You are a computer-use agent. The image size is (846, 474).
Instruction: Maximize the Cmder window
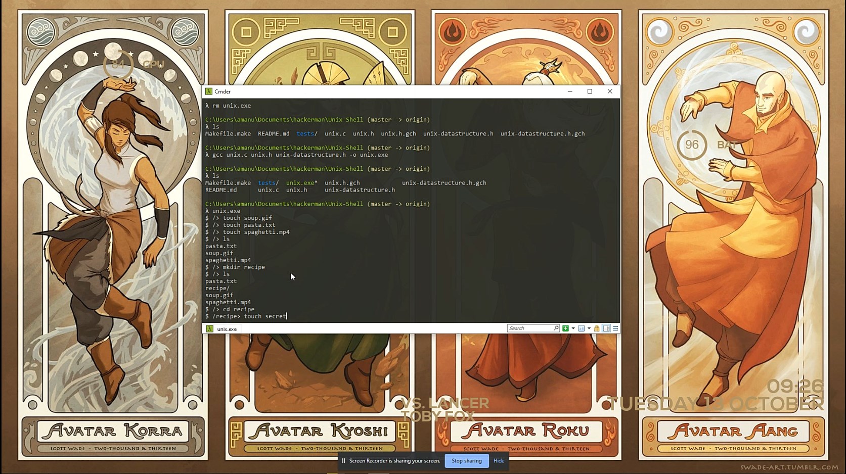(590, 91)
